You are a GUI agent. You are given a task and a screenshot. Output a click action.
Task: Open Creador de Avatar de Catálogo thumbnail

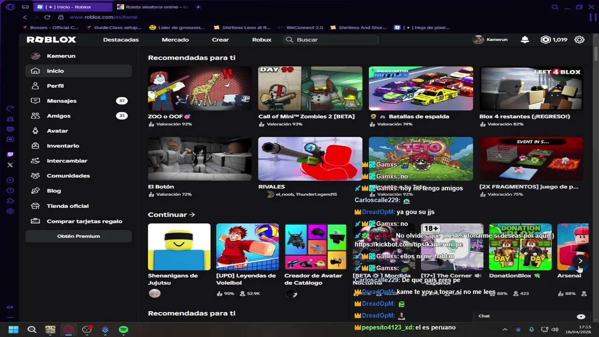(x=316, y=247)
